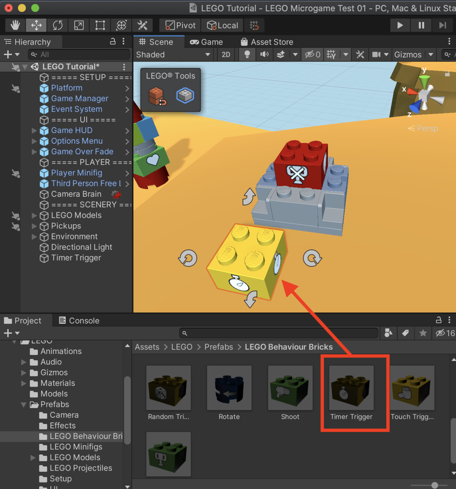This screenshot has height=489, width=456.
Task: Switch to the Console tab
Action: click(x=79, y=321)
